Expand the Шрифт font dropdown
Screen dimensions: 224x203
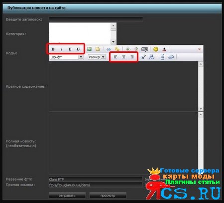[81, 57]
